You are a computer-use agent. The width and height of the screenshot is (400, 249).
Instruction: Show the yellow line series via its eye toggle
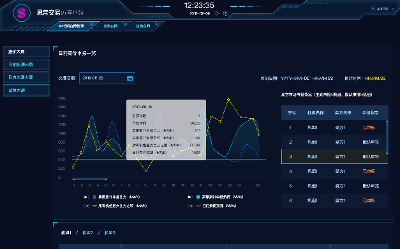point(87,206)
